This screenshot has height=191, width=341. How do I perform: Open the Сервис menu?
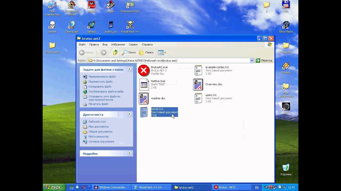(x=133, y=45)
